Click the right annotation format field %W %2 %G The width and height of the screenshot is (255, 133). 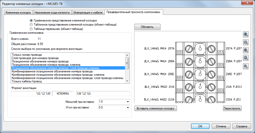(x=103, y=94)
